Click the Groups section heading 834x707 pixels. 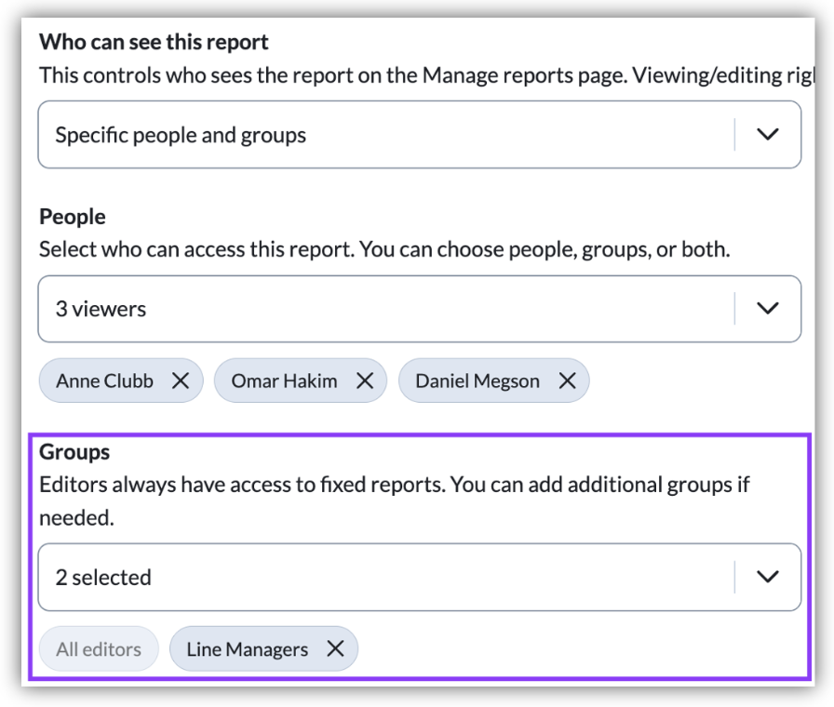74,452
